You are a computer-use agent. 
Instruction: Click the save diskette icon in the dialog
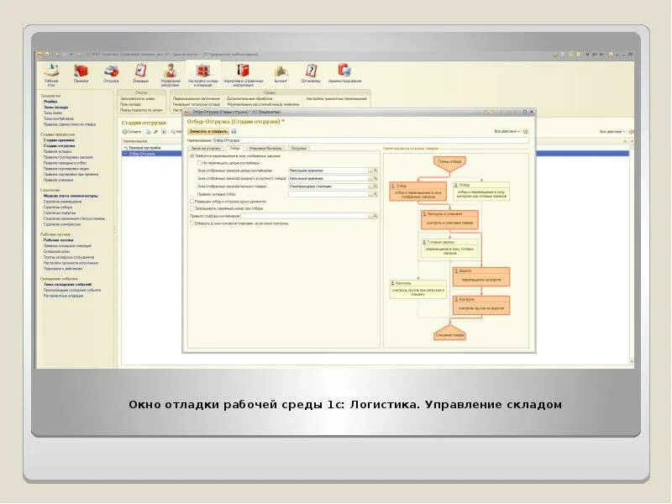pyautogui.click(x=234, y=132)
